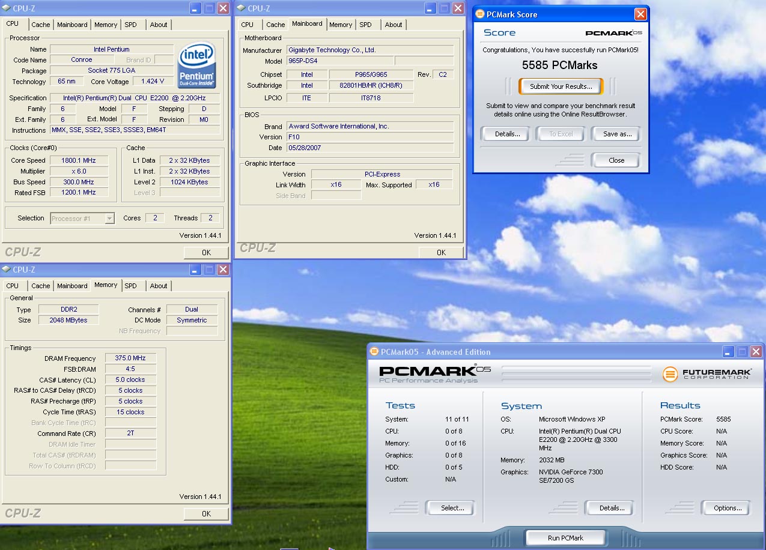Open Memory tab in CPU-Z CPU window
The height and width of the screenshot is (550, 766).
point(106,25)
